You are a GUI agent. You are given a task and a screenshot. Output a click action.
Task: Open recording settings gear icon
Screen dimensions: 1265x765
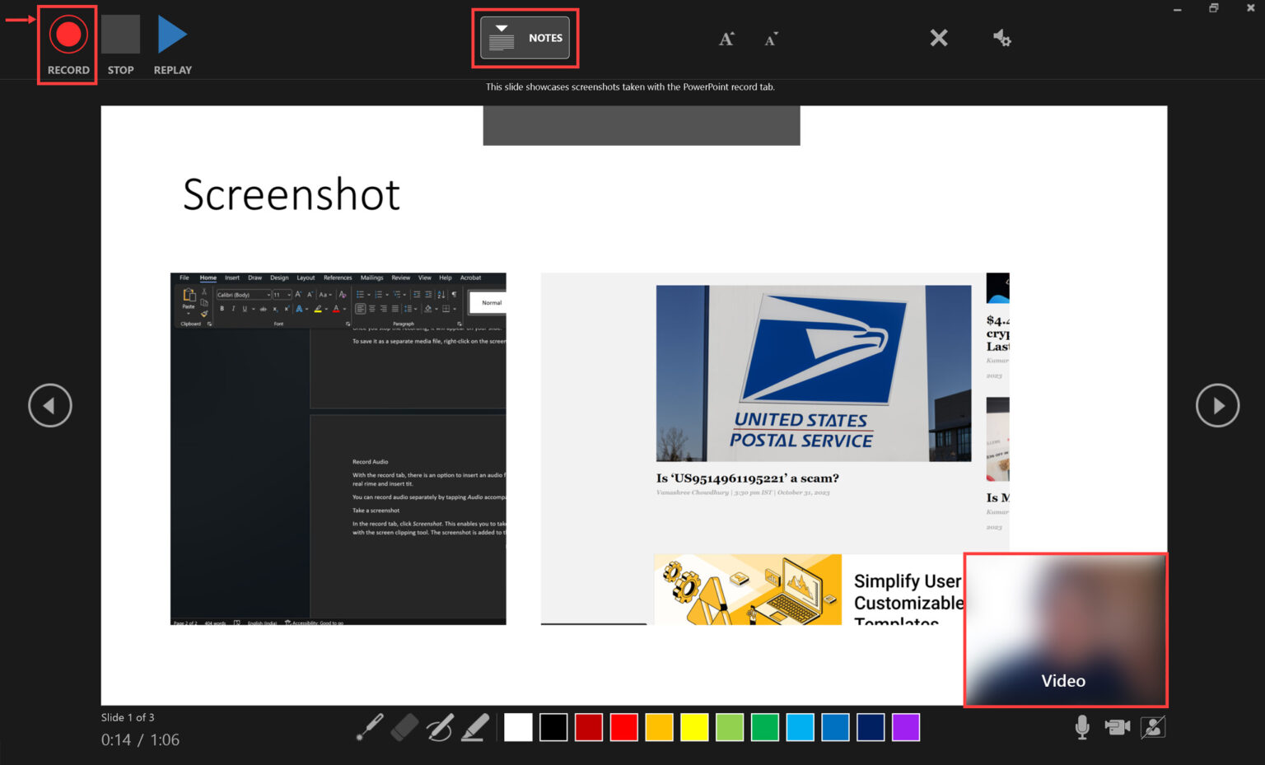[x=1001, y=38]
